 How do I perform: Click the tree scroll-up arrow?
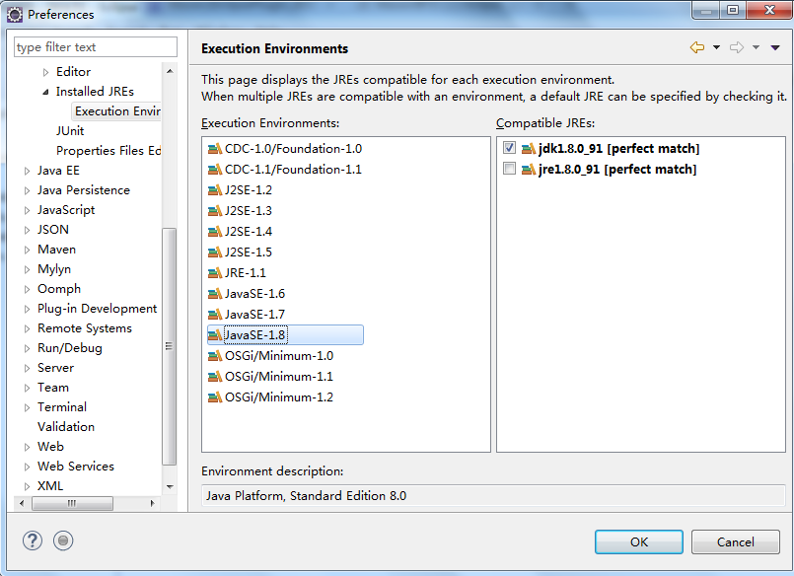[x=170, y=71]
